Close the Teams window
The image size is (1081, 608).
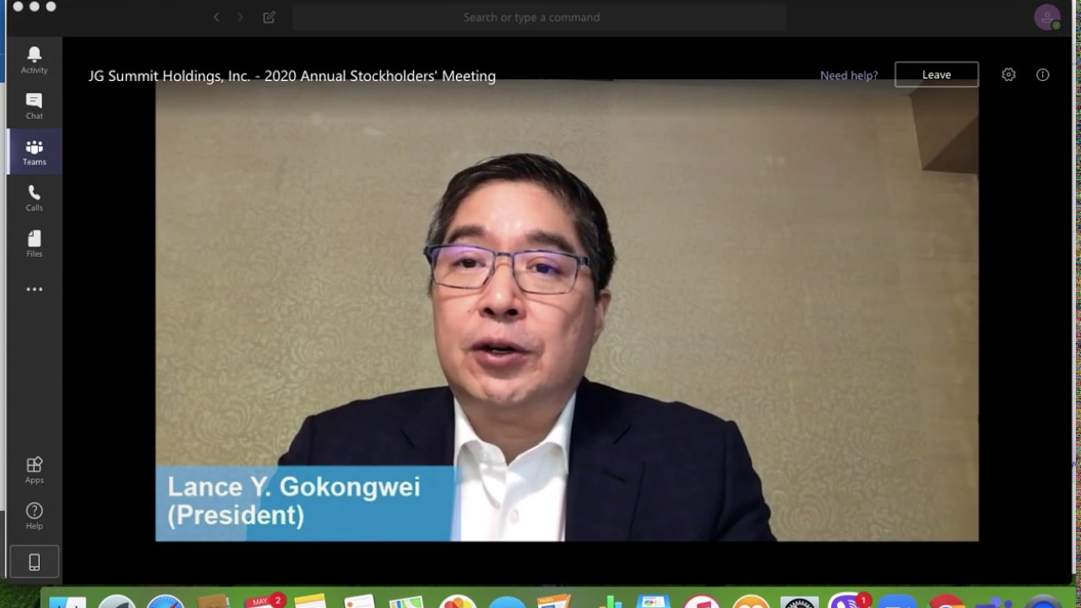pos(17,7)
